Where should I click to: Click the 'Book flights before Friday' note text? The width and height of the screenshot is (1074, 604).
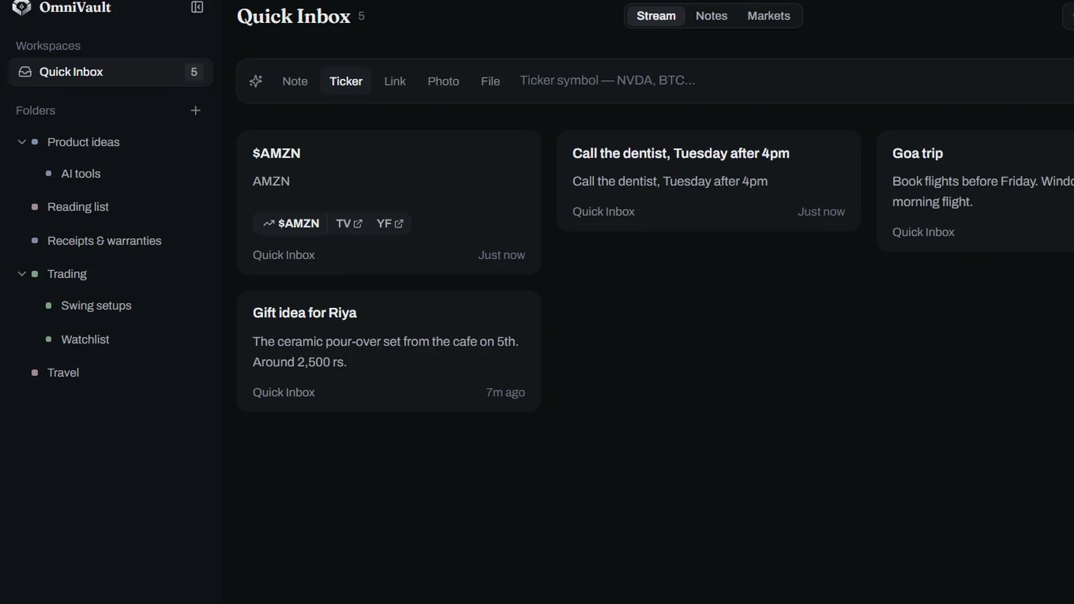tap(983, 191)
